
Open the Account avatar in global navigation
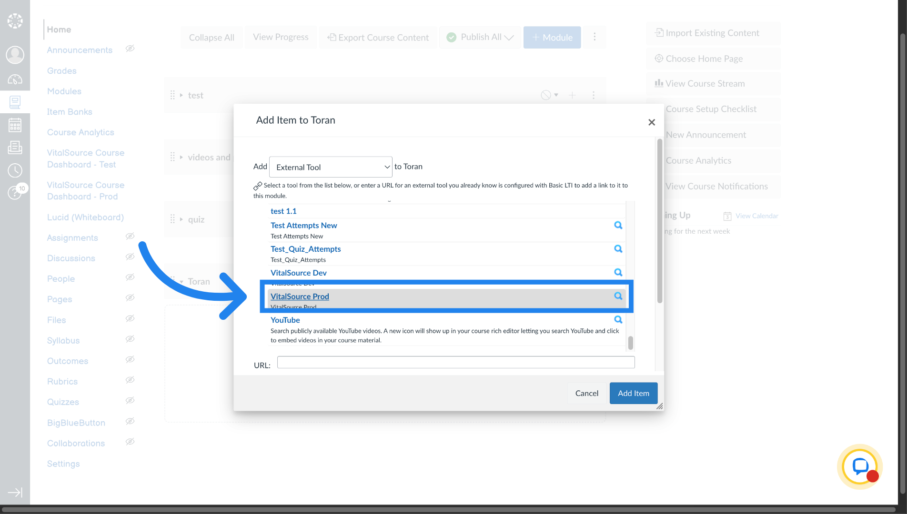pos(15,55)
